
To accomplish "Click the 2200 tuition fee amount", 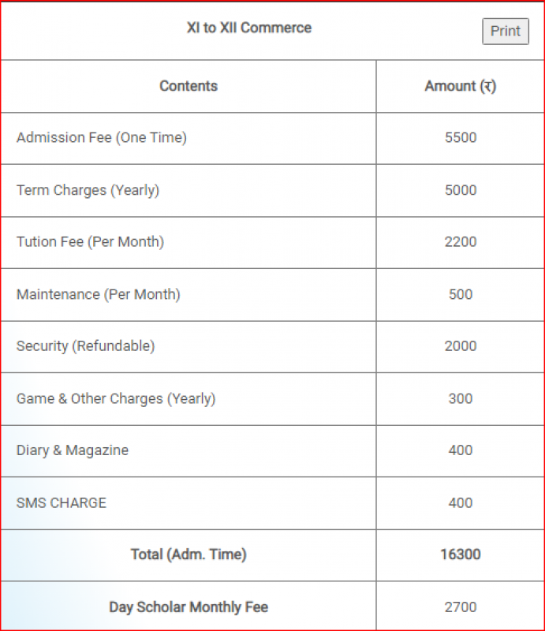I will click(x=461, y=241).
